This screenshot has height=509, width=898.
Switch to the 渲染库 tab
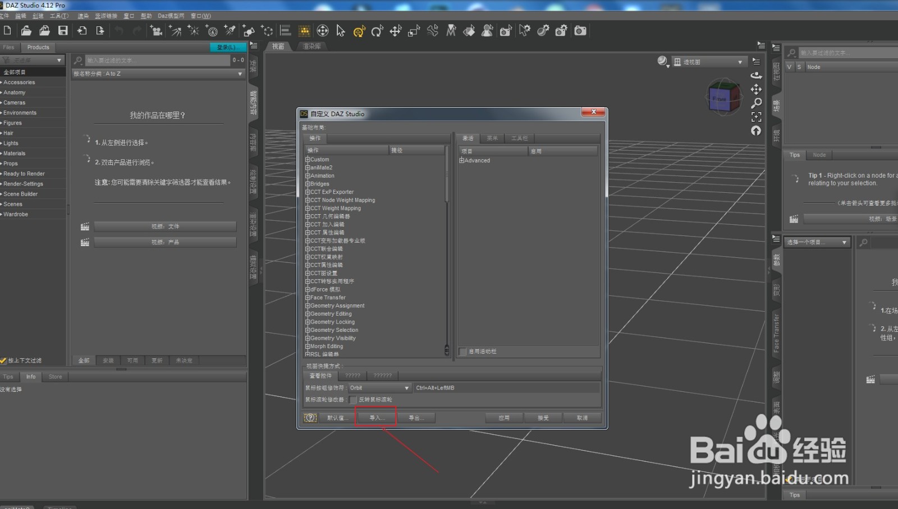311,47
